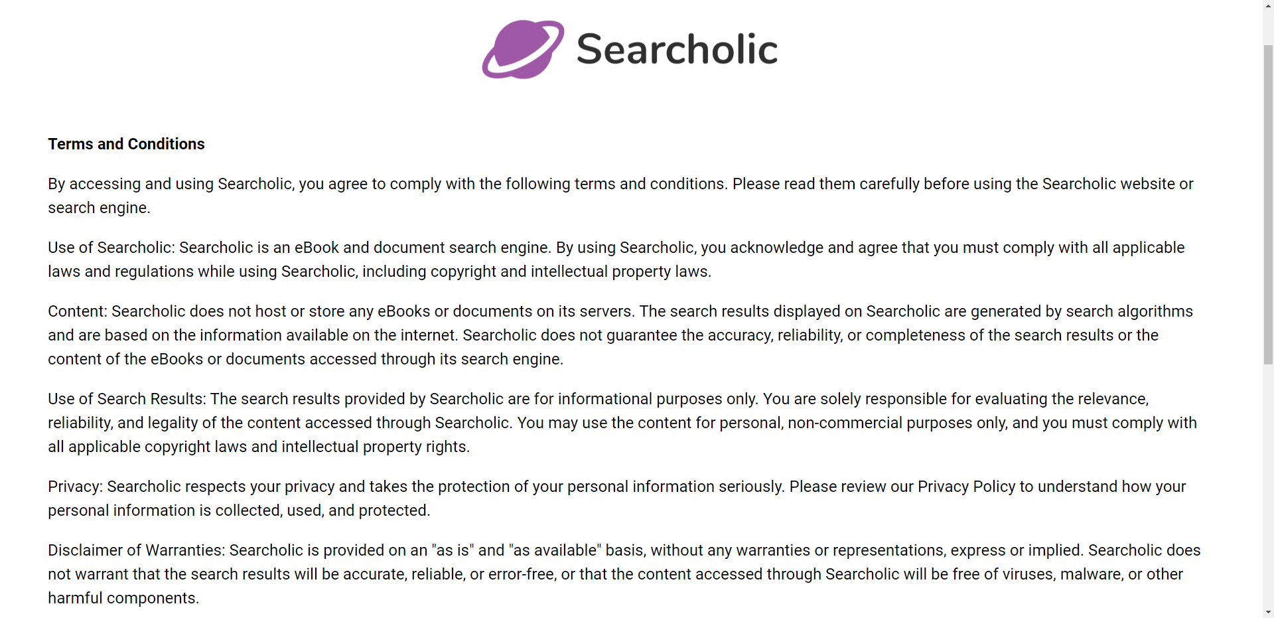Click the purple planet logo icon
Image resolution: width=1274 pixels, height=618 pixels.
[x=523, y=50]
